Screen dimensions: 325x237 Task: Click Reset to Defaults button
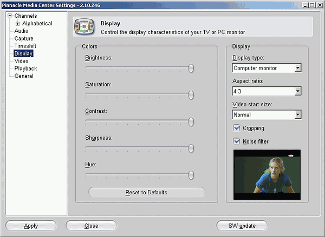pos(147,192)
